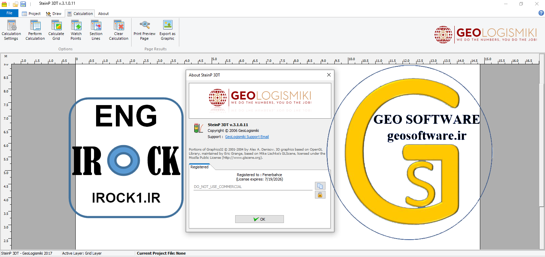Confirm the About dialog with OK
The height and width of the screenshot is (257, 545).
(259, 219)
